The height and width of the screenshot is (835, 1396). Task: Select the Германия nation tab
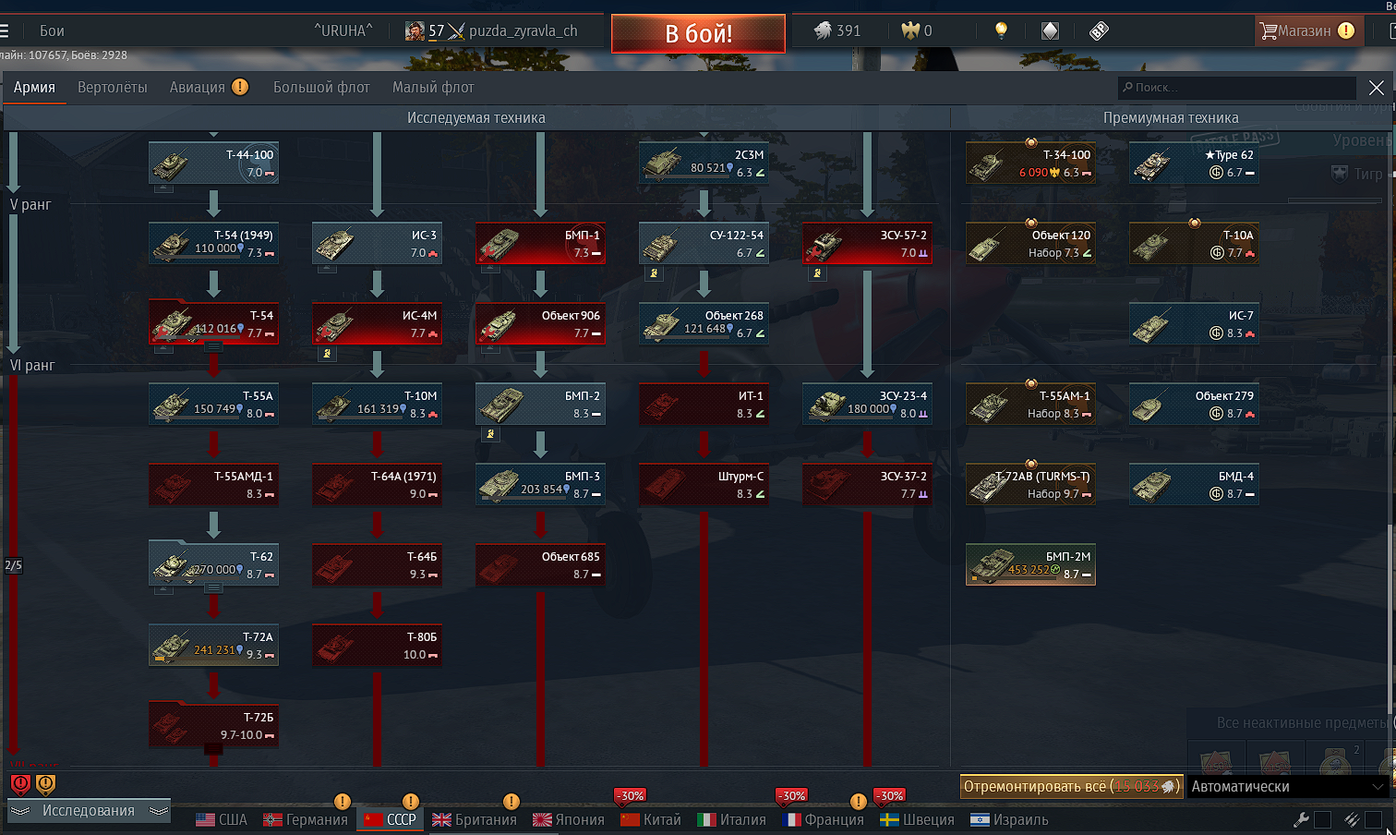tap(306, 819)
